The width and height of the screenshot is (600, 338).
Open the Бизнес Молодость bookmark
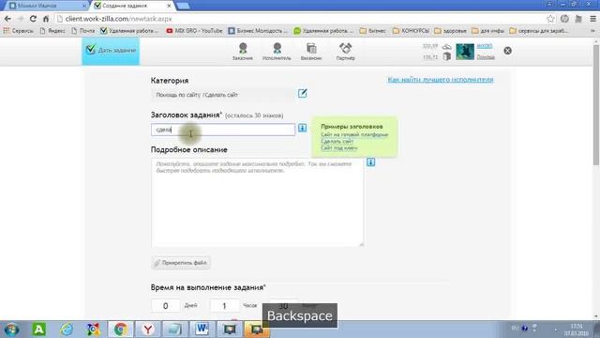258,31
